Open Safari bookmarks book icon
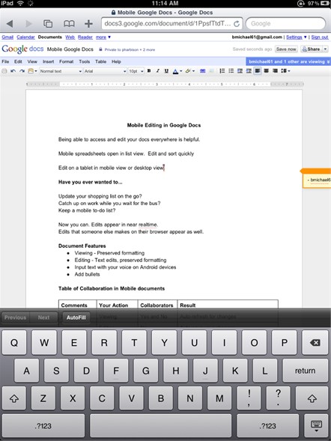331x441 pixels. (x=69, y=24)
